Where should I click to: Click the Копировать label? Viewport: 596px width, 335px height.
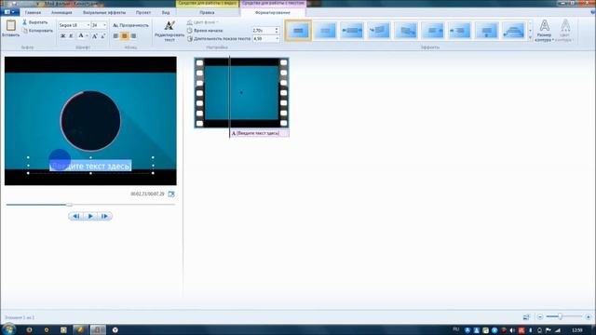[x=41, y=31]
